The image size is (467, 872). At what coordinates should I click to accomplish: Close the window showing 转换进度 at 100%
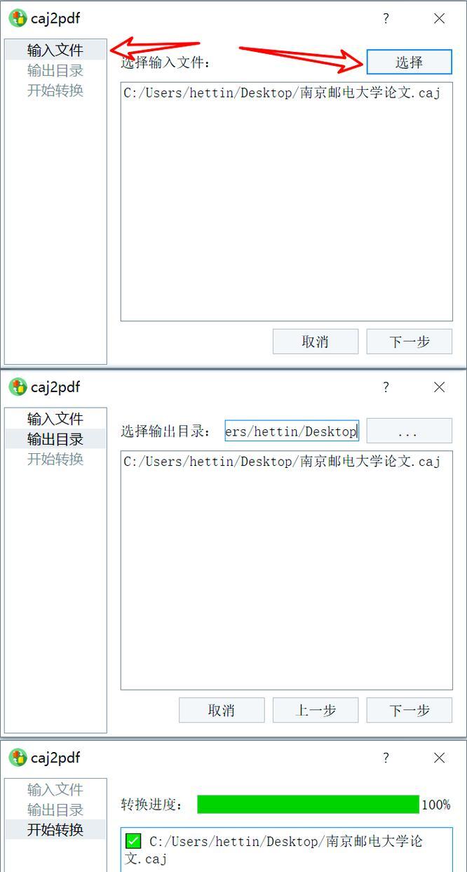pyautogui.click(x=440, y=758)
